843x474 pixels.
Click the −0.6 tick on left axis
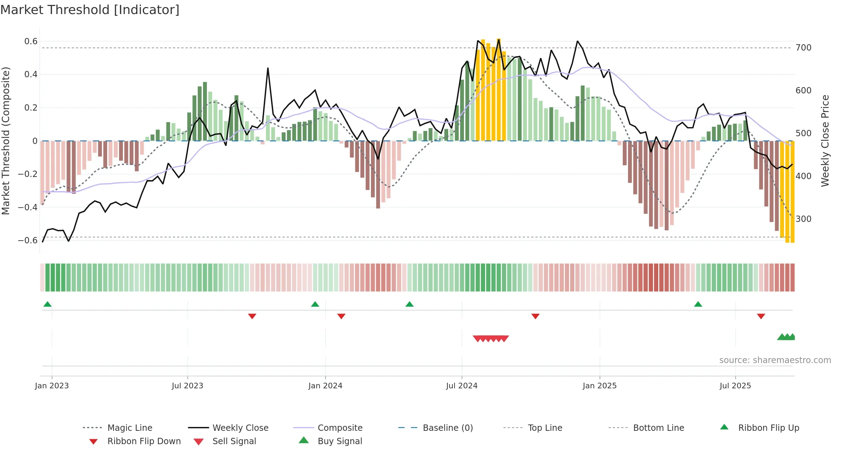[28, 240]
